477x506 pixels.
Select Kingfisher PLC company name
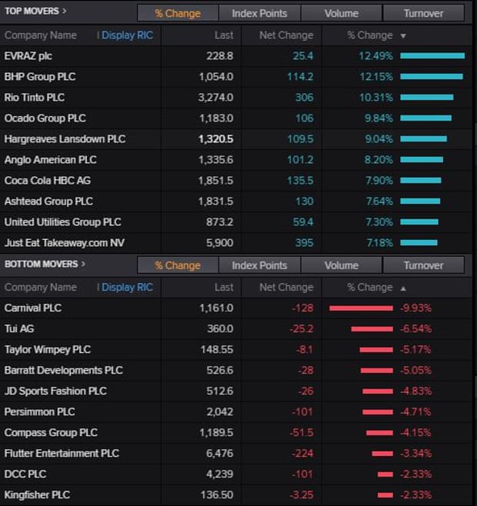tap(37, 494)
